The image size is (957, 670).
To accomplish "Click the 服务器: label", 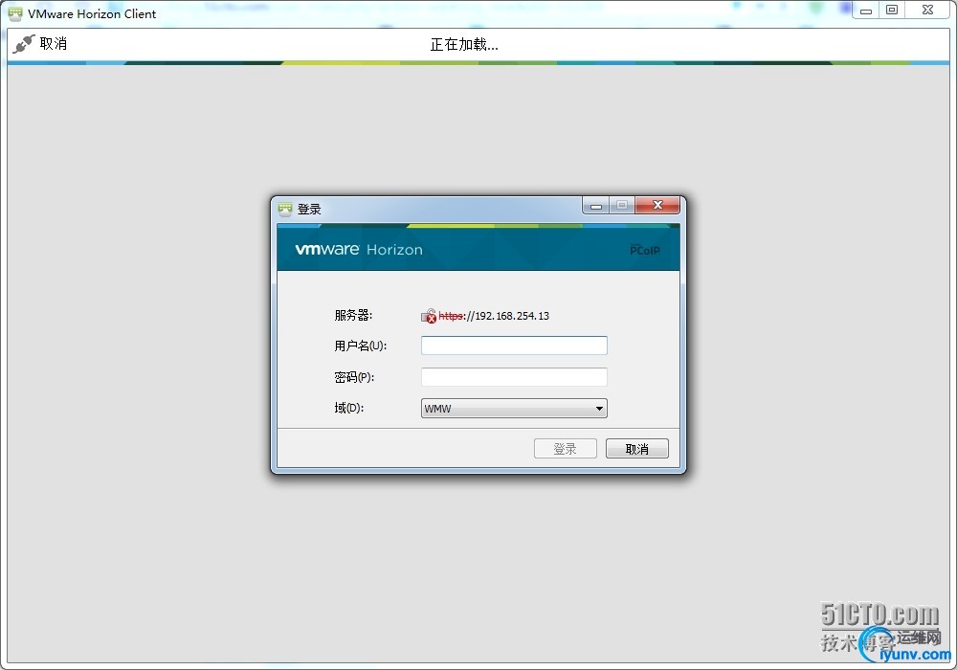I will tap(353, 315).
